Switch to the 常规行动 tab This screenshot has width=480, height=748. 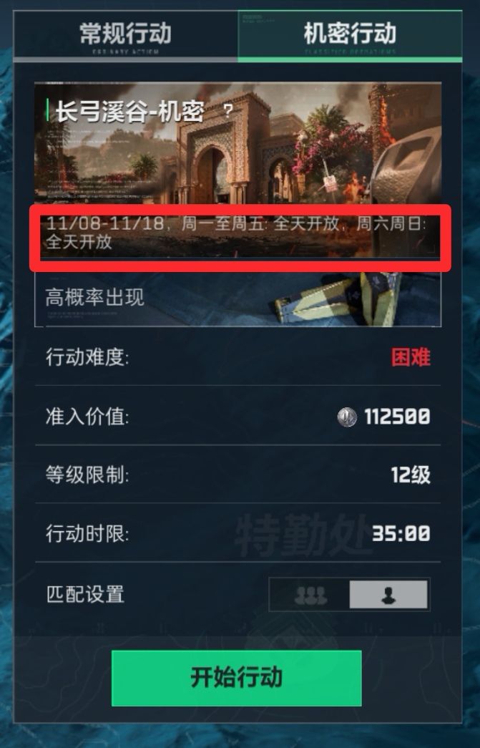pyautogui.click(x=125, y=37)
